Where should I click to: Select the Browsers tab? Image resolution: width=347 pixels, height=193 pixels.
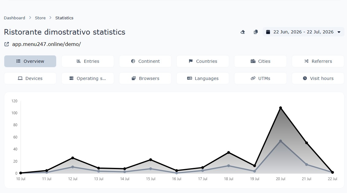coord(145,78)
